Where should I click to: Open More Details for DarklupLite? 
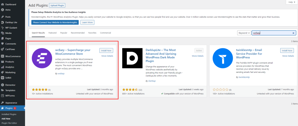tap(198, 56)
